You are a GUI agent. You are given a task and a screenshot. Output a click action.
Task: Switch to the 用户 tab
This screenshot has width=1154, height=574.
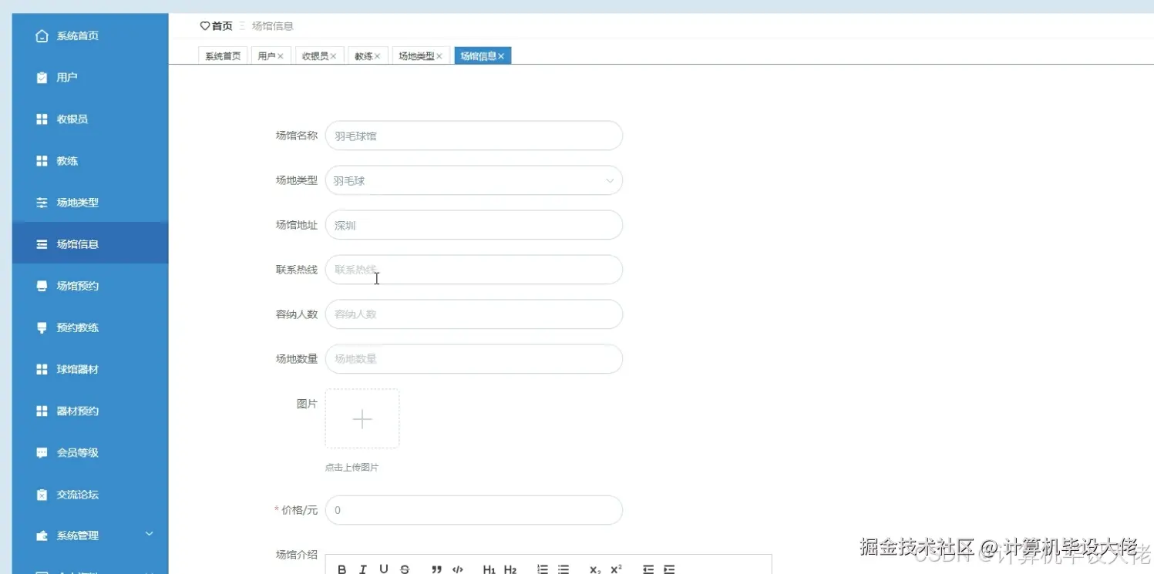point(267,55)
